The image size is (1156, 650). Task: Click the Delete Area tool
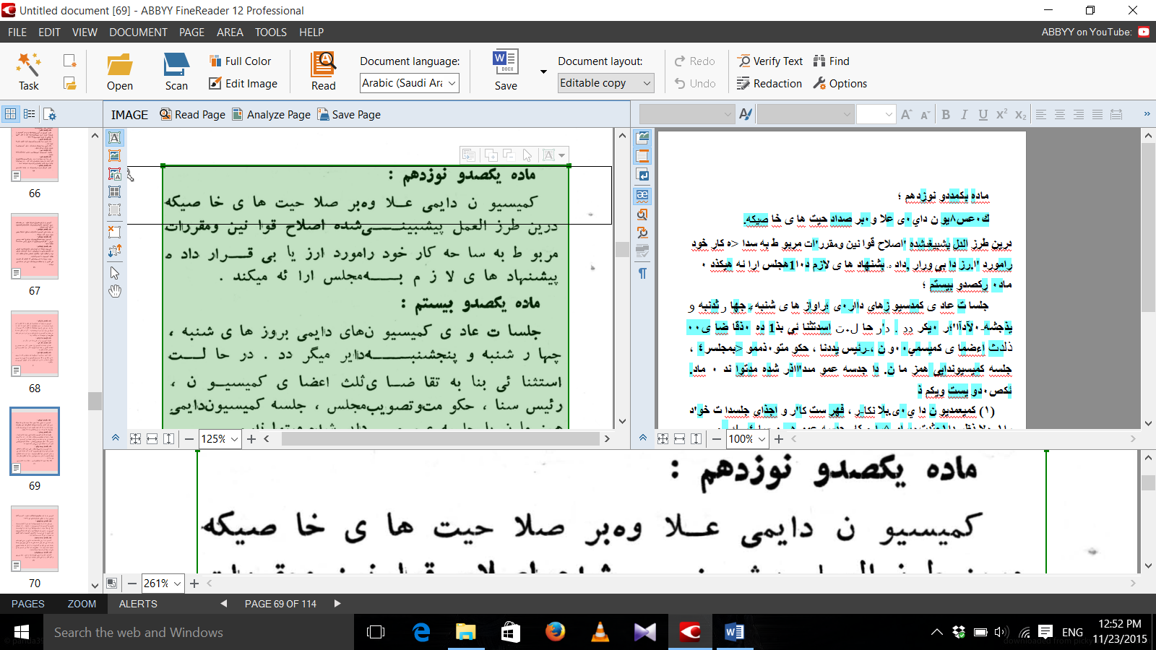pos(114,232)
